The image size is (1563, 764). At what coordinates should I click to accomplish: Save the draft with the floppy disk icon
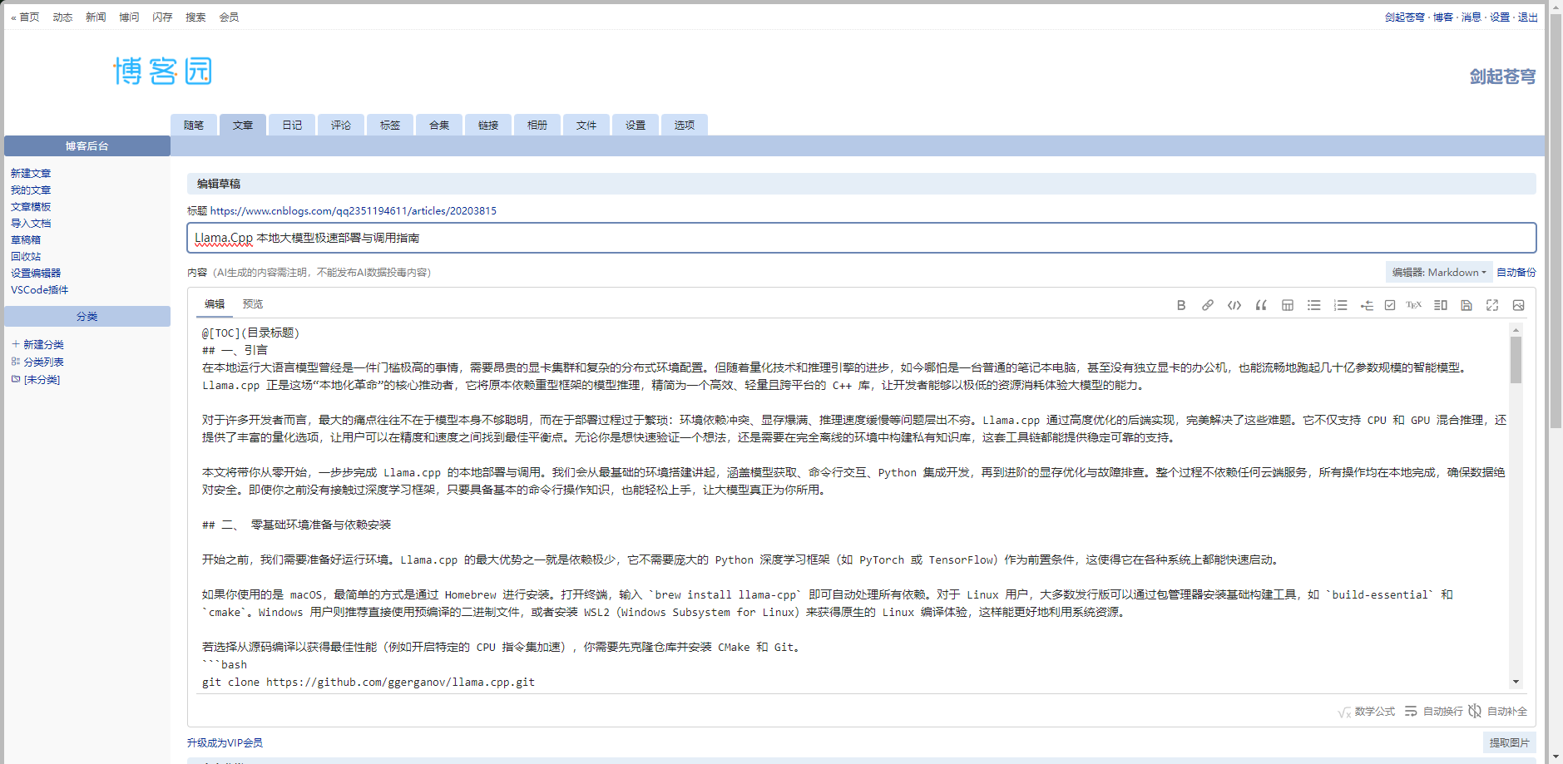click(1467, 305)
